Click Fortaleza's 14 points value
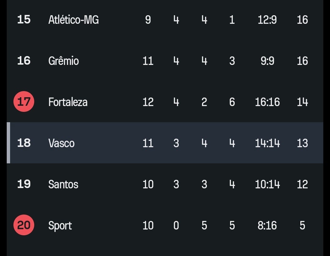This screenshot has height=256, width=330. tap(302, 102)
